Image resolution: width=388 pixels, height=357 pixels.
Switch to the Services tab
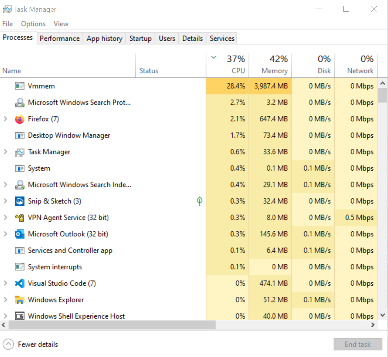222,38
